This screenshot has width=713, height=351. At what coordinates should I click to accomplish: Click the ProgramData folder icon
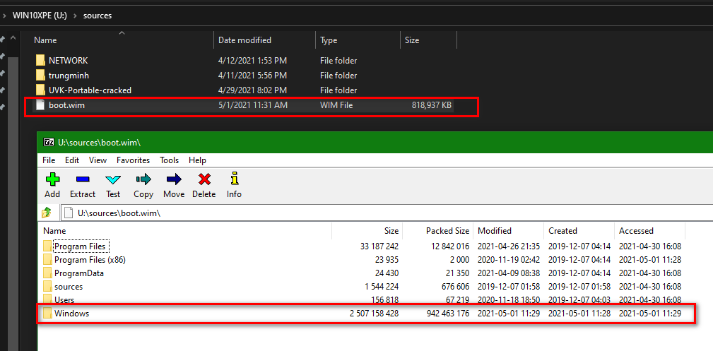tap(48, 273)
